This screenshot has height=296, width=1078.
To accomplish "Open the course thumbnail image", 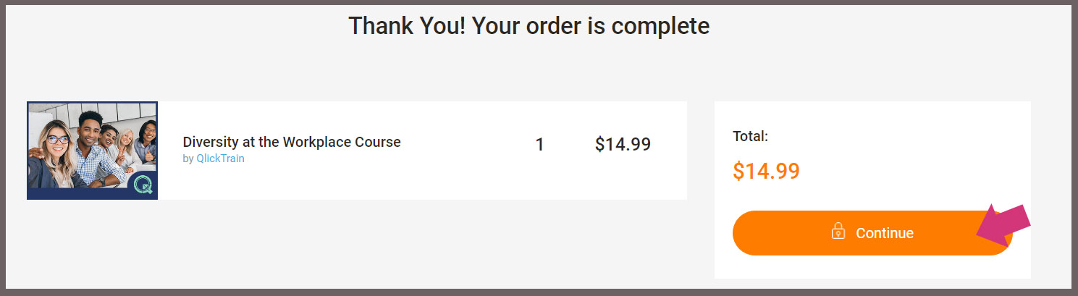I will coord(92,151).
